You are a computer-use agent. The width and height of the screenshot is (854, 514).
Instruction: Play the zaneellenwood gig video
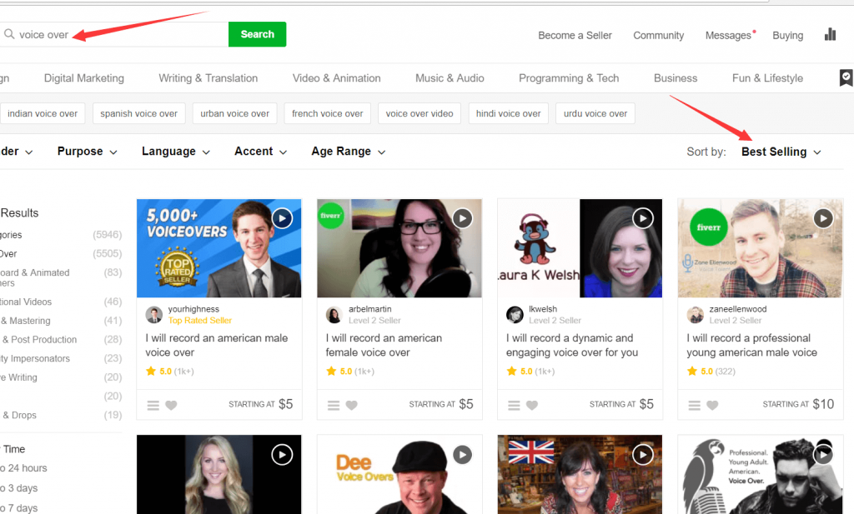click(823, 218)
